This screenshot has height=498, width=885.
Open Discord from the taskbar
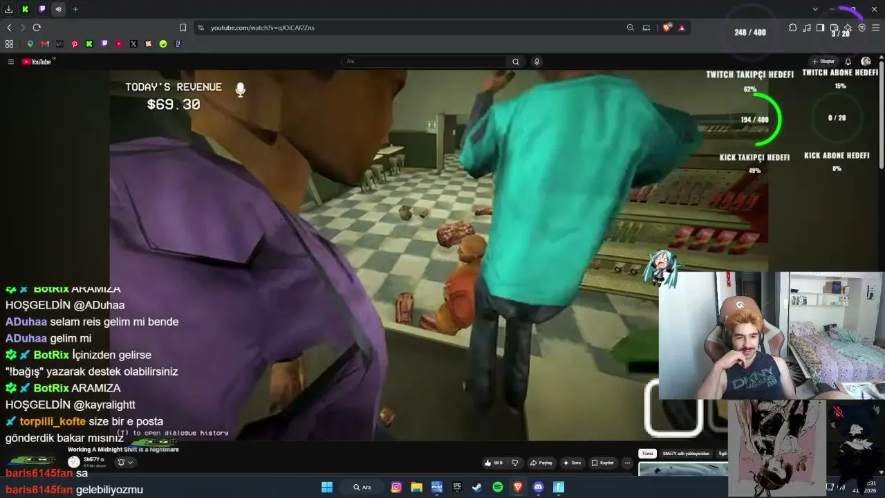point(539,487)
